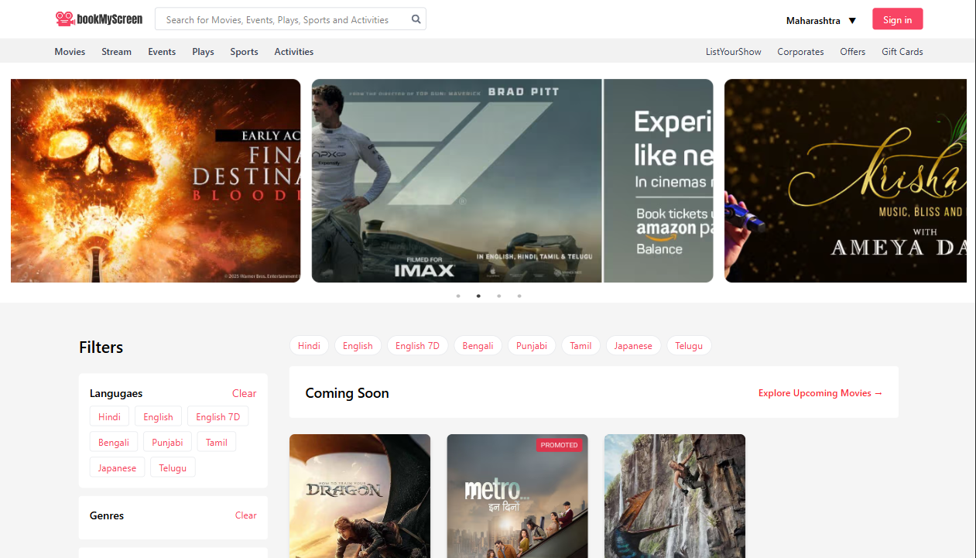Toggle Telugu chip in the top filter row
Viewport: 976px width, 558px height.
click(689, 346)
